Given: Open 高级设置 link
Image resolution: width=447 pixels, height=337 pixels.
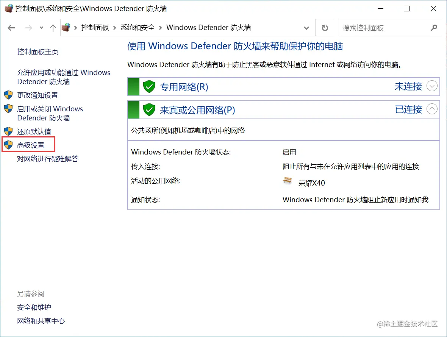Looking at the screenshot, I should pyautogui.click(x=31, y=145).
